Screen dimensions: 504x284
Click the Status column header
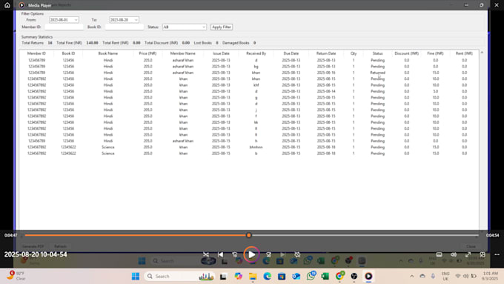pyautogui.click(x=377, y=53)
